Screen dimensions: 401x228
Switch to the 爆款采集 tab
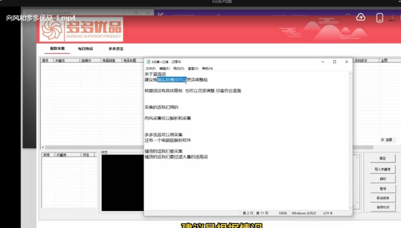(57, 48)
